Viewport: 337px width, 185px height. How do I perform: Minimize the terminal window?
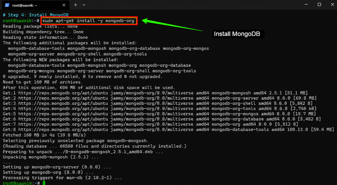tap(306, 4)
